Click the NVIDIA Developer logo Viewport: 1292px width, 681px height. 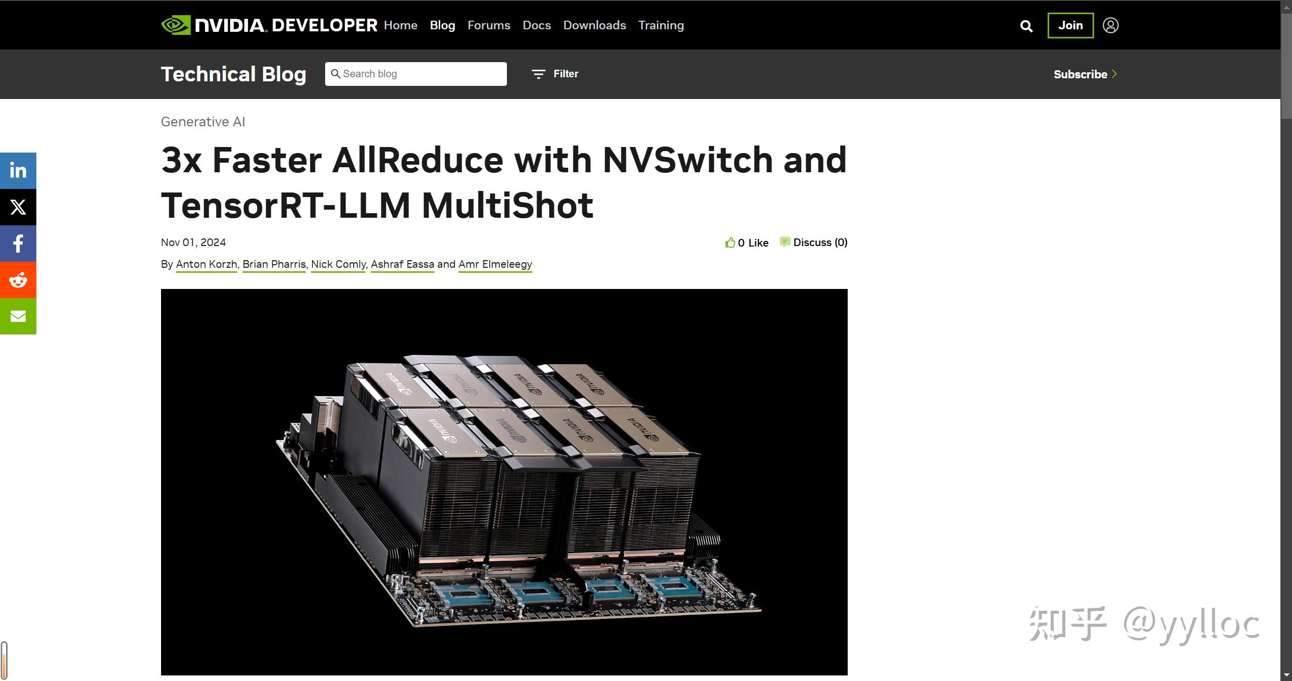tap(269, 25)
